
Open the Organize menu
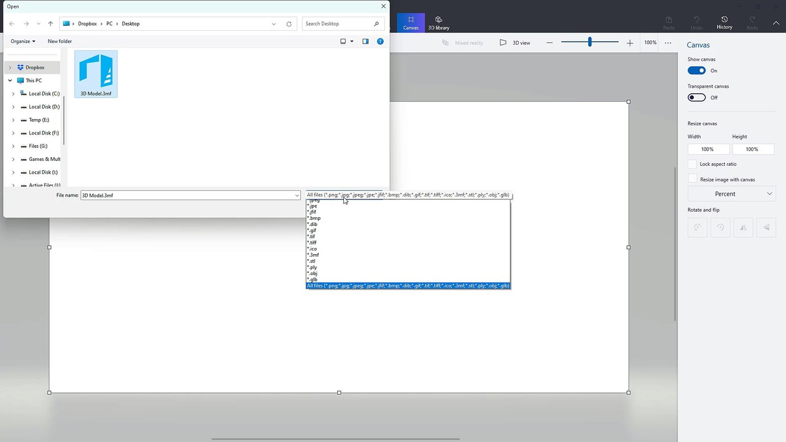tap(23, 41)
